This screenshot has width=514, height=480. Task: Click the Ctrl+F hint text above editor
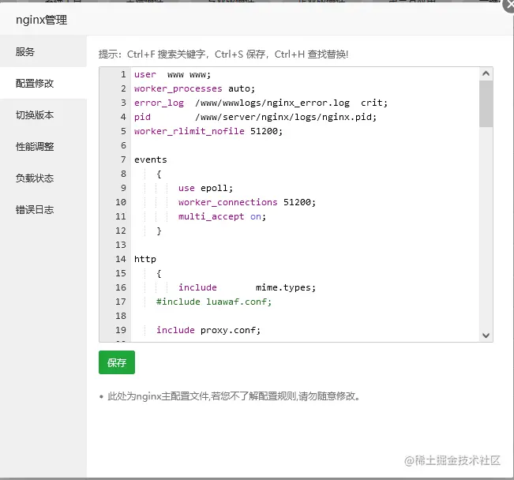tap(223, 54)
